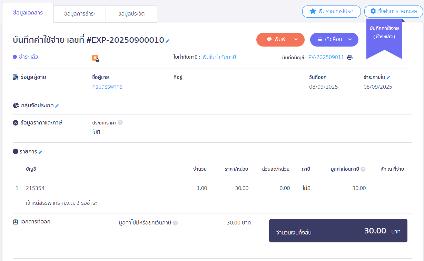
Task: Switch to ข้อมูลเอกสาร tab
Action: coord(28,13)
